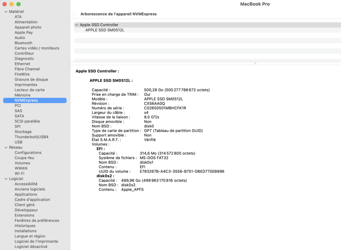The width and height of the screenshot is (341, 250).
Task: Click the S.M.A.R.T. status Vérifié
Action: point(150,140)
